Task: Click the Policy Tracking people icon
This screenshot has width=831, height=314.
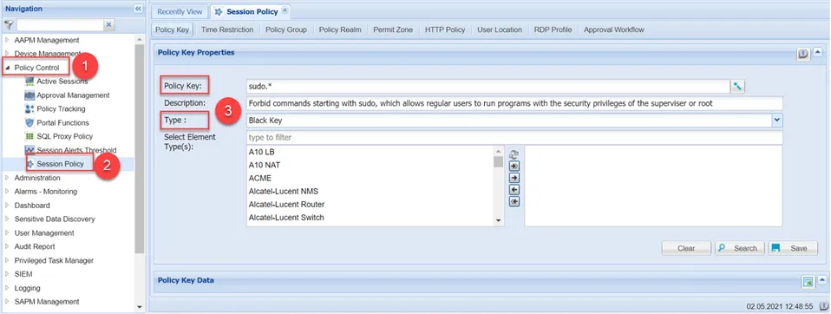Action: click(x=29, y=108)
